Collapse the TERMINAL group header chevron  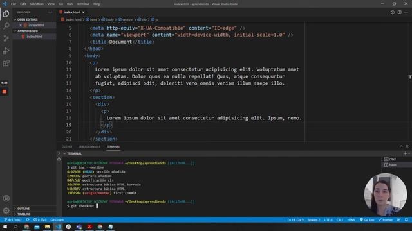pyautogui.click(x=64, y=153)
